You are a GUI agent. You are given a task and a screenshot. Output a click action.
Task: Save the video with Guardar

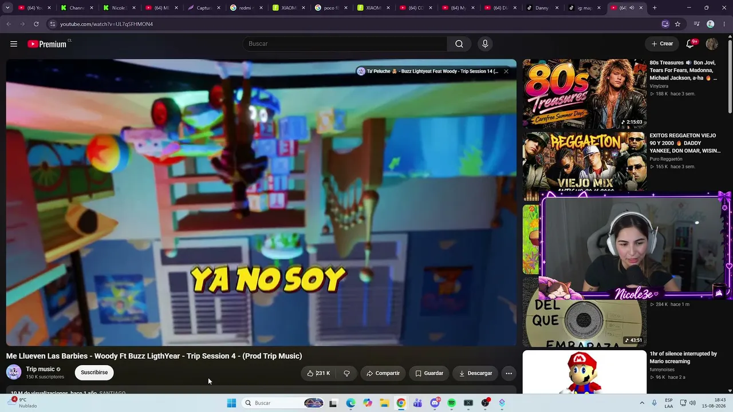point(429,373)
